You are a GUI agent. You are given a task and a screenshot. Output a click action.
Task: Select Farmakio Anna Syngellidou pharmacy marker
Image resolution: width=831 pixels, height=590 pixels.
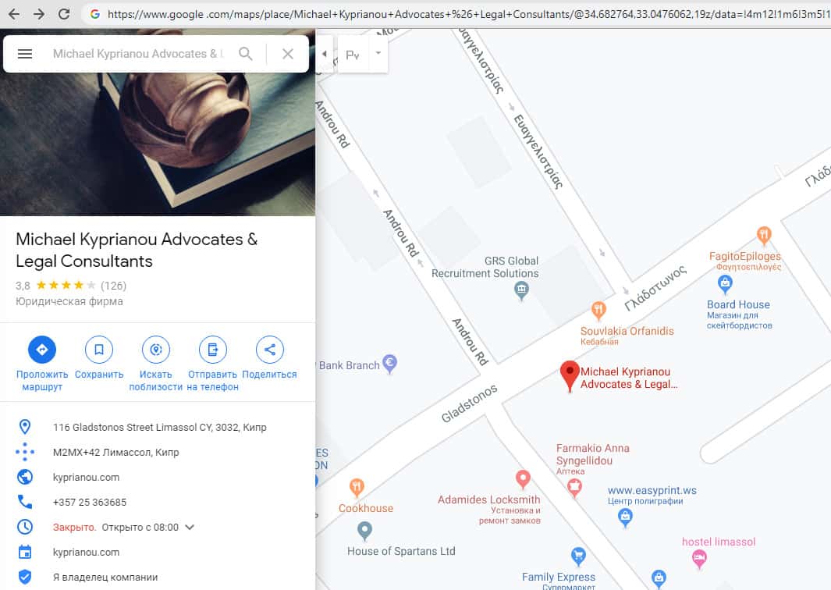[574, 487]
